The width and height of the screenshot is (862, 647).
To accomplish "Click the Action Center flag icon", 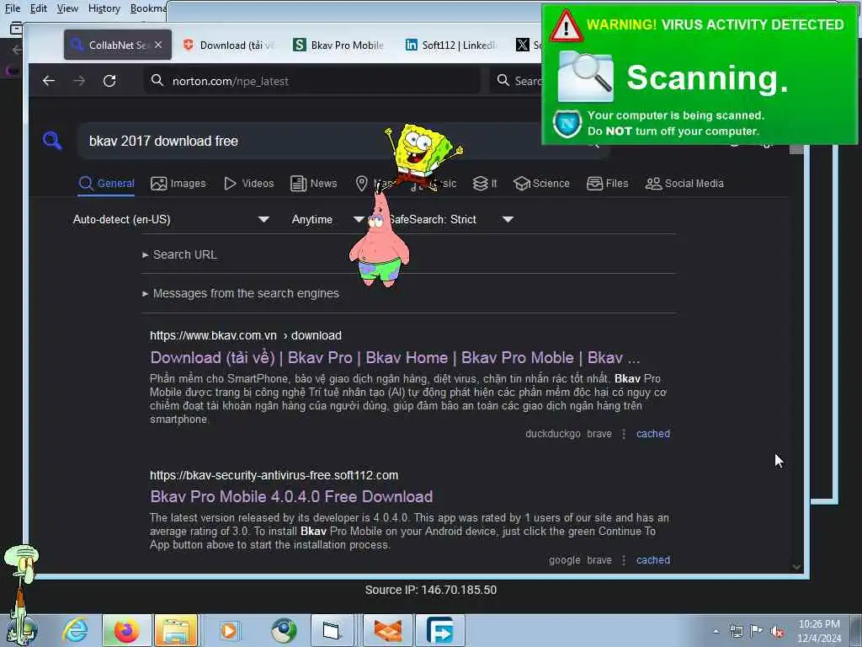I will [x=757, y=631].
